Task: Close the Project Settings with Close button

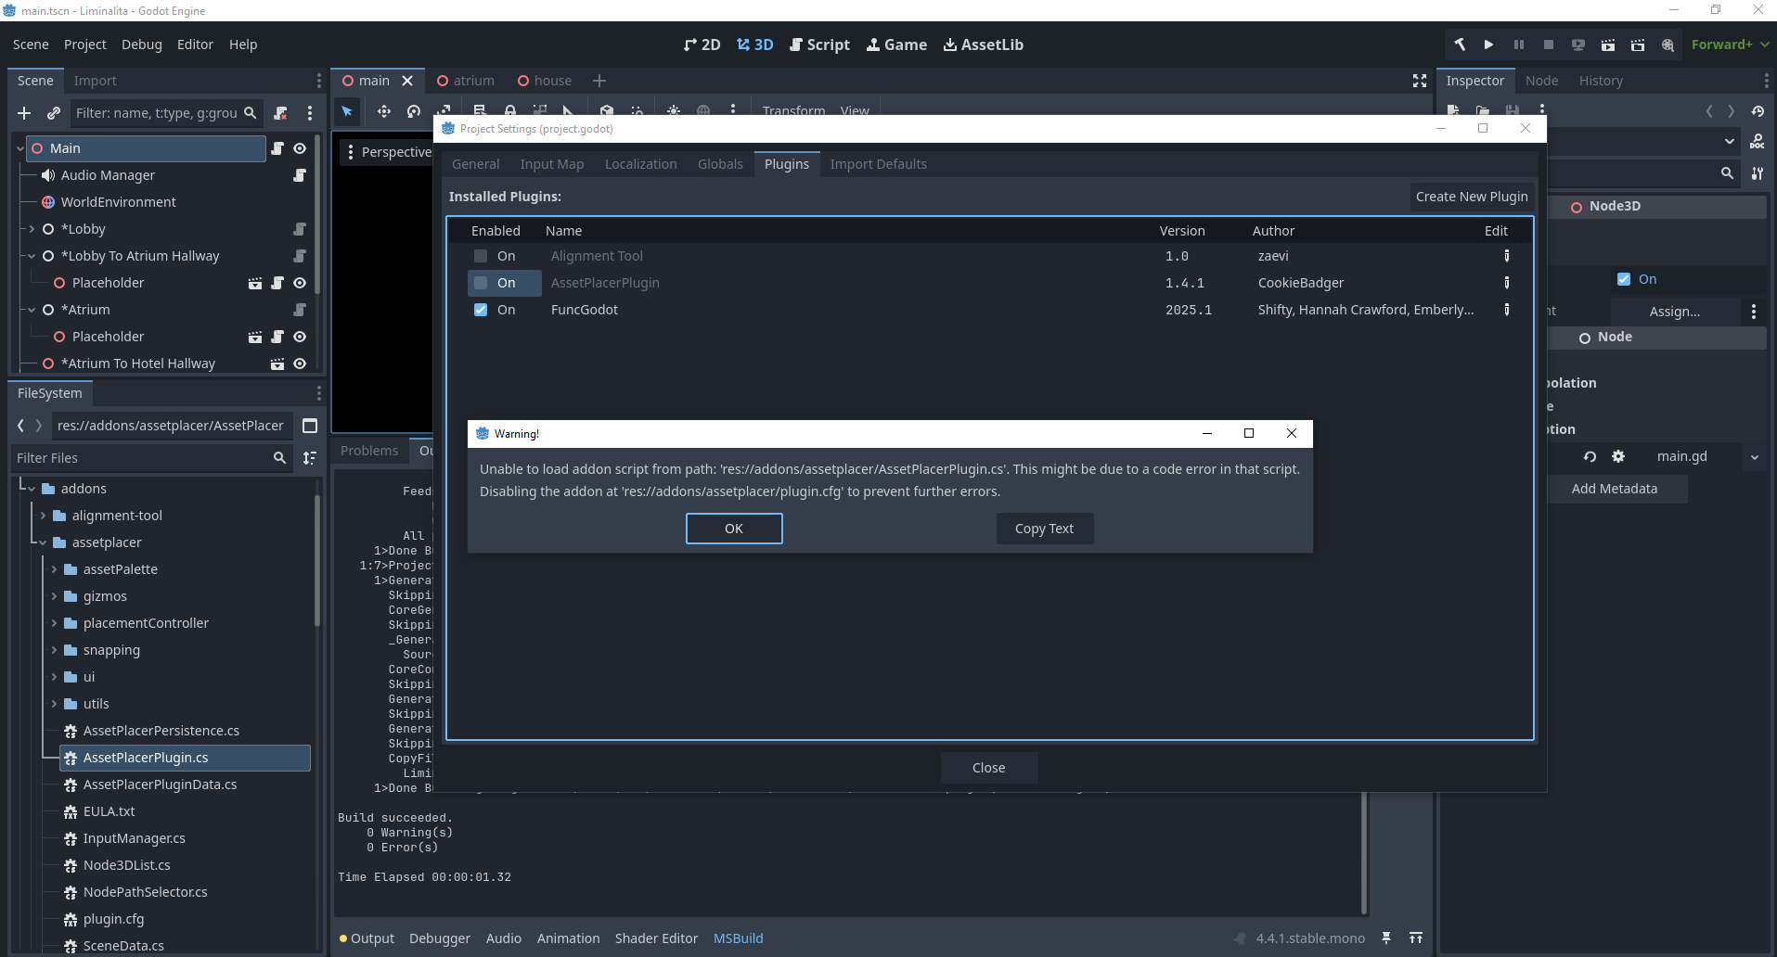Action: [988, 768]
